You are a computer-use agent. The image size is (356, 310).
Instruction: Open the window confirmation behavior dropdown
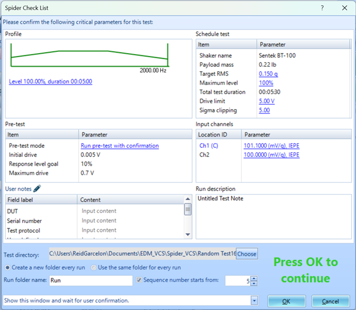tap(253, 300)
